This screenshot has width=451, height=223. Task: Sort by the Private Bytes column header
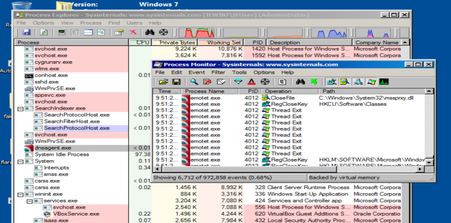tap(174, 42)
